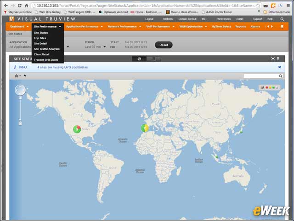This screenshot has width=294, height=221.
Task: Select the green site marker in Japan
Action: (x=241, y=132)
